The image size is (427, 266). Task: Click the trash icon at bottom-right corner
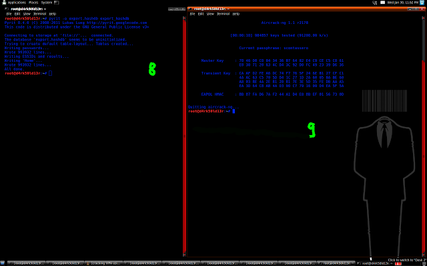424,263
